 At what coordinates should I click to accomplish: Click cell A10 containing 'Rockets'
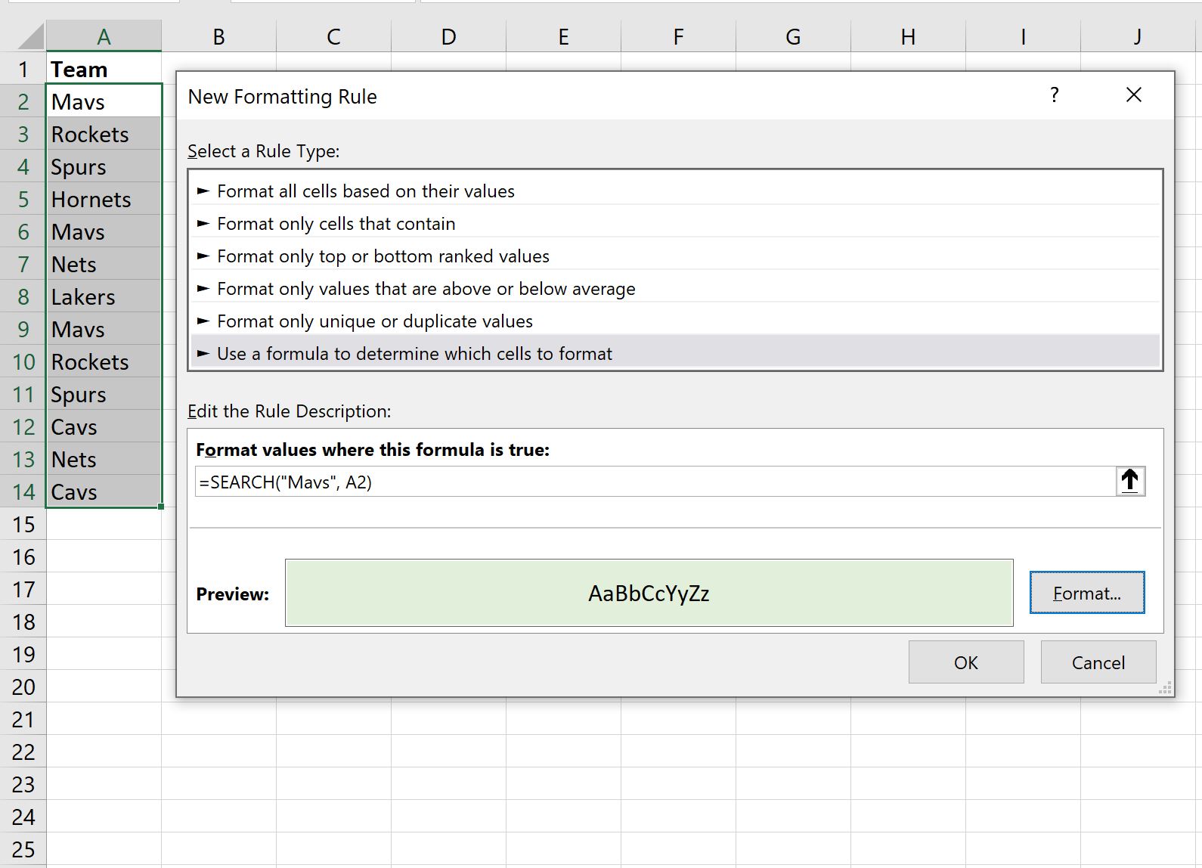click(104, 361)
